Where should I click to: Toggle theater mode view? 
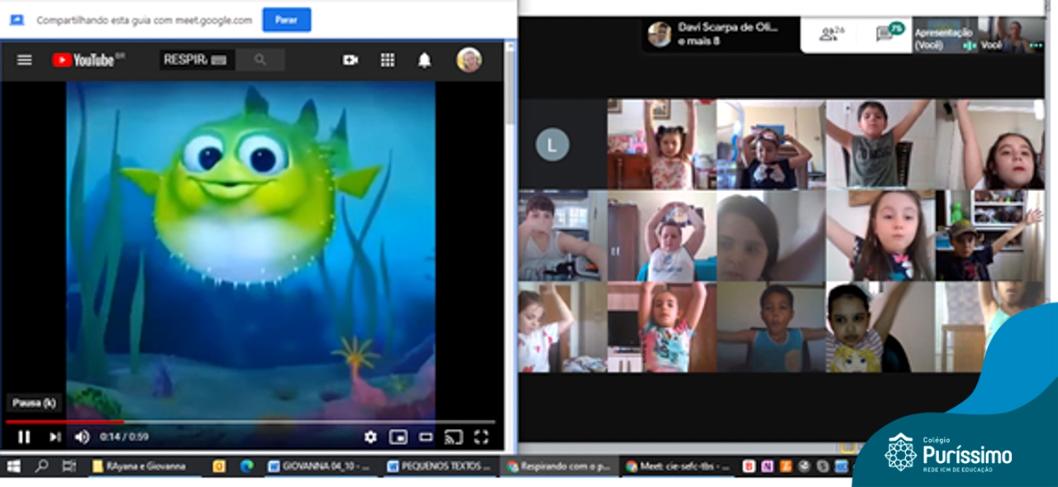[426, 437]
